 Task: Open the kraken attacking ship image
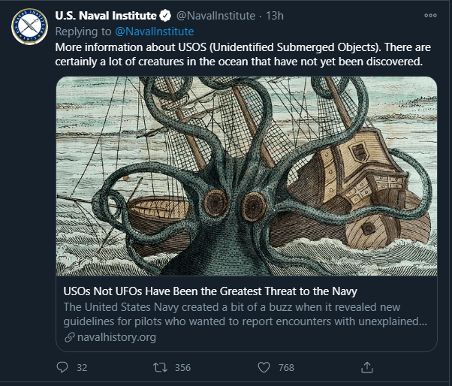pos(246,176)
